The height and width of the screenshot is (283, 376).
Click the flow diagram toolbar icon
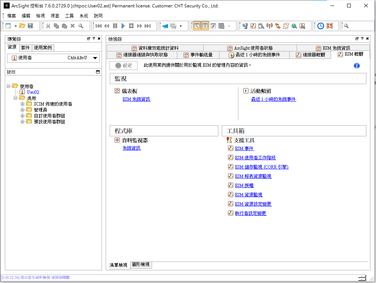(x=286, y=26)
